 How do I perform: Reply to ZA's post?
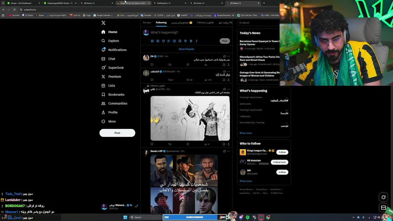tap(152, 65)
